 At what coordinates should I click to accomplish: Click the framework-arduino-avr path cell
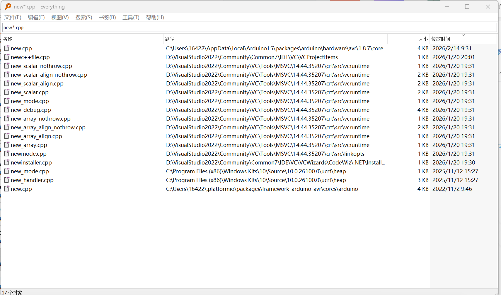pos(262,189)
